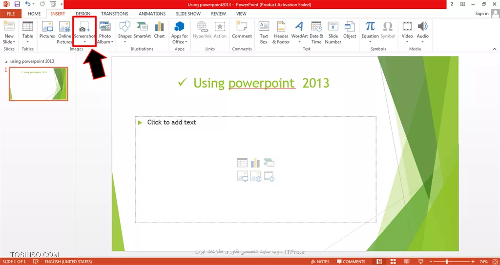
Task: Open Online Pictures
Action: pos(64,33)
